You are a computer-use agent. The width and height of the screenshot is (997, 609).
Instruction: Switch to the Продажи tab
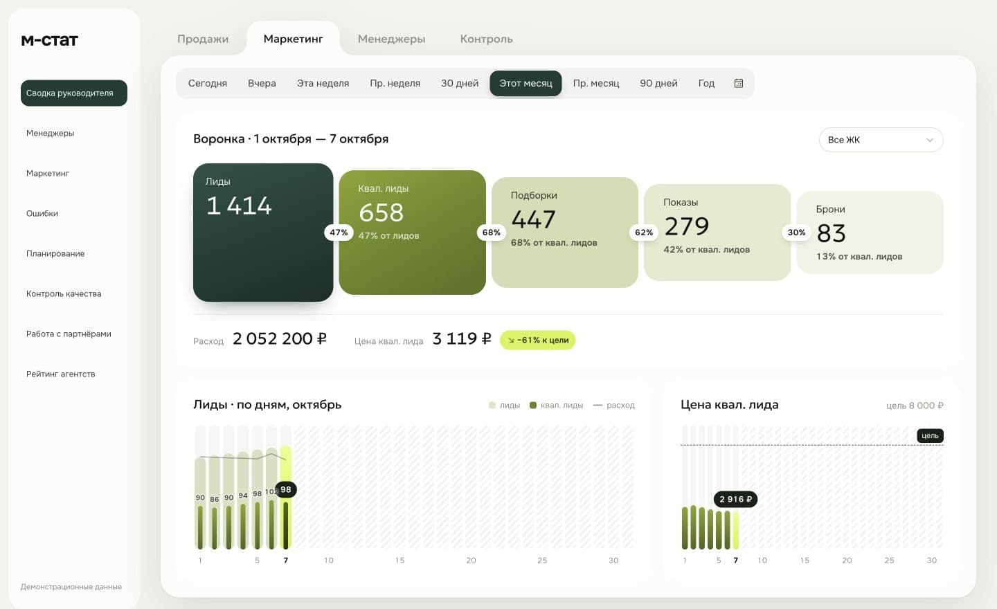pos(203,39)
